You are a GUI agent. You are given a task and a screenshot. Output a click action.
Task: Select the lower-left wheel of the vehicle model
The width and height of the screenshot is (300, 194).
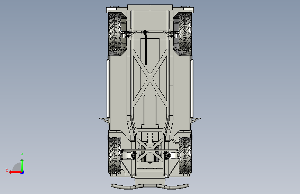[x=115, y=155]
